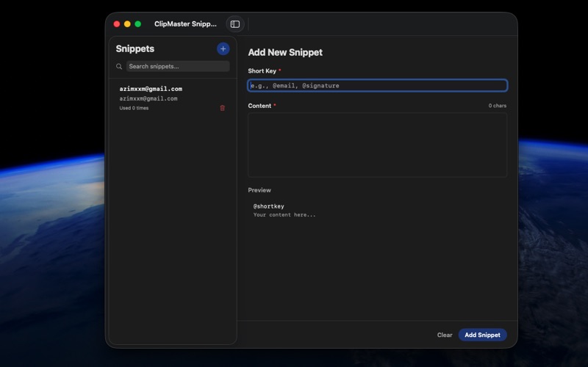The height and width of the screenshot is (367, 588).
Task: Click the ClipMaster Snipp... window title
Action: (185, 24)
